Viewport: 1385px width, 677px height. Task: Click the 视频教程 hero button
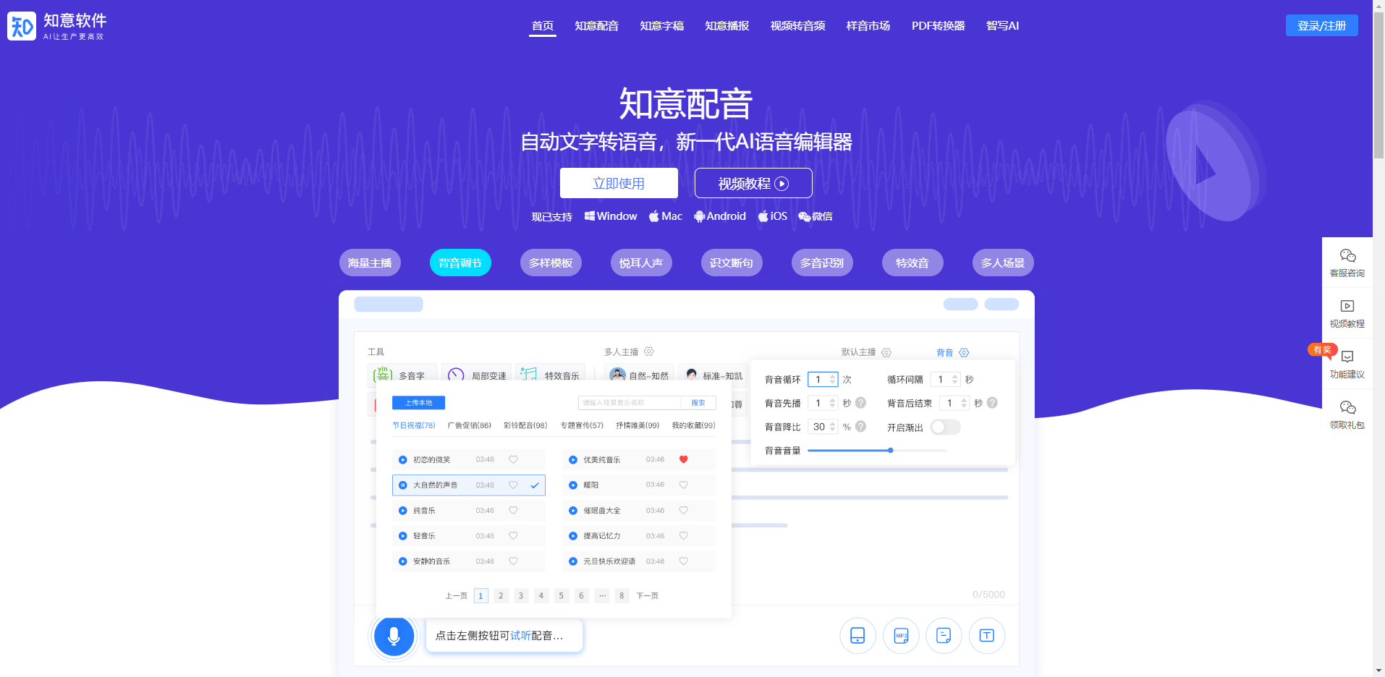753,183
